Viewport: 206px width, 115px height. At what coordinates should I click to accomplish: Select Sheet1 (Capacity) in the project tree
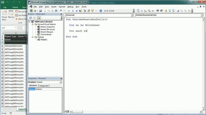(x=47, y=27)
